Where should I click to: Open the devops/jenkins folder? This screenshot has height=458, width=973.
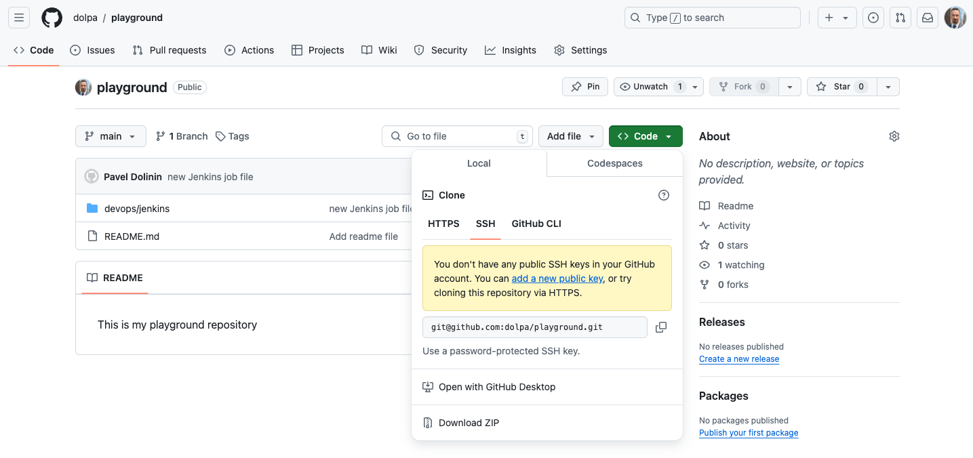pos(137,209)
